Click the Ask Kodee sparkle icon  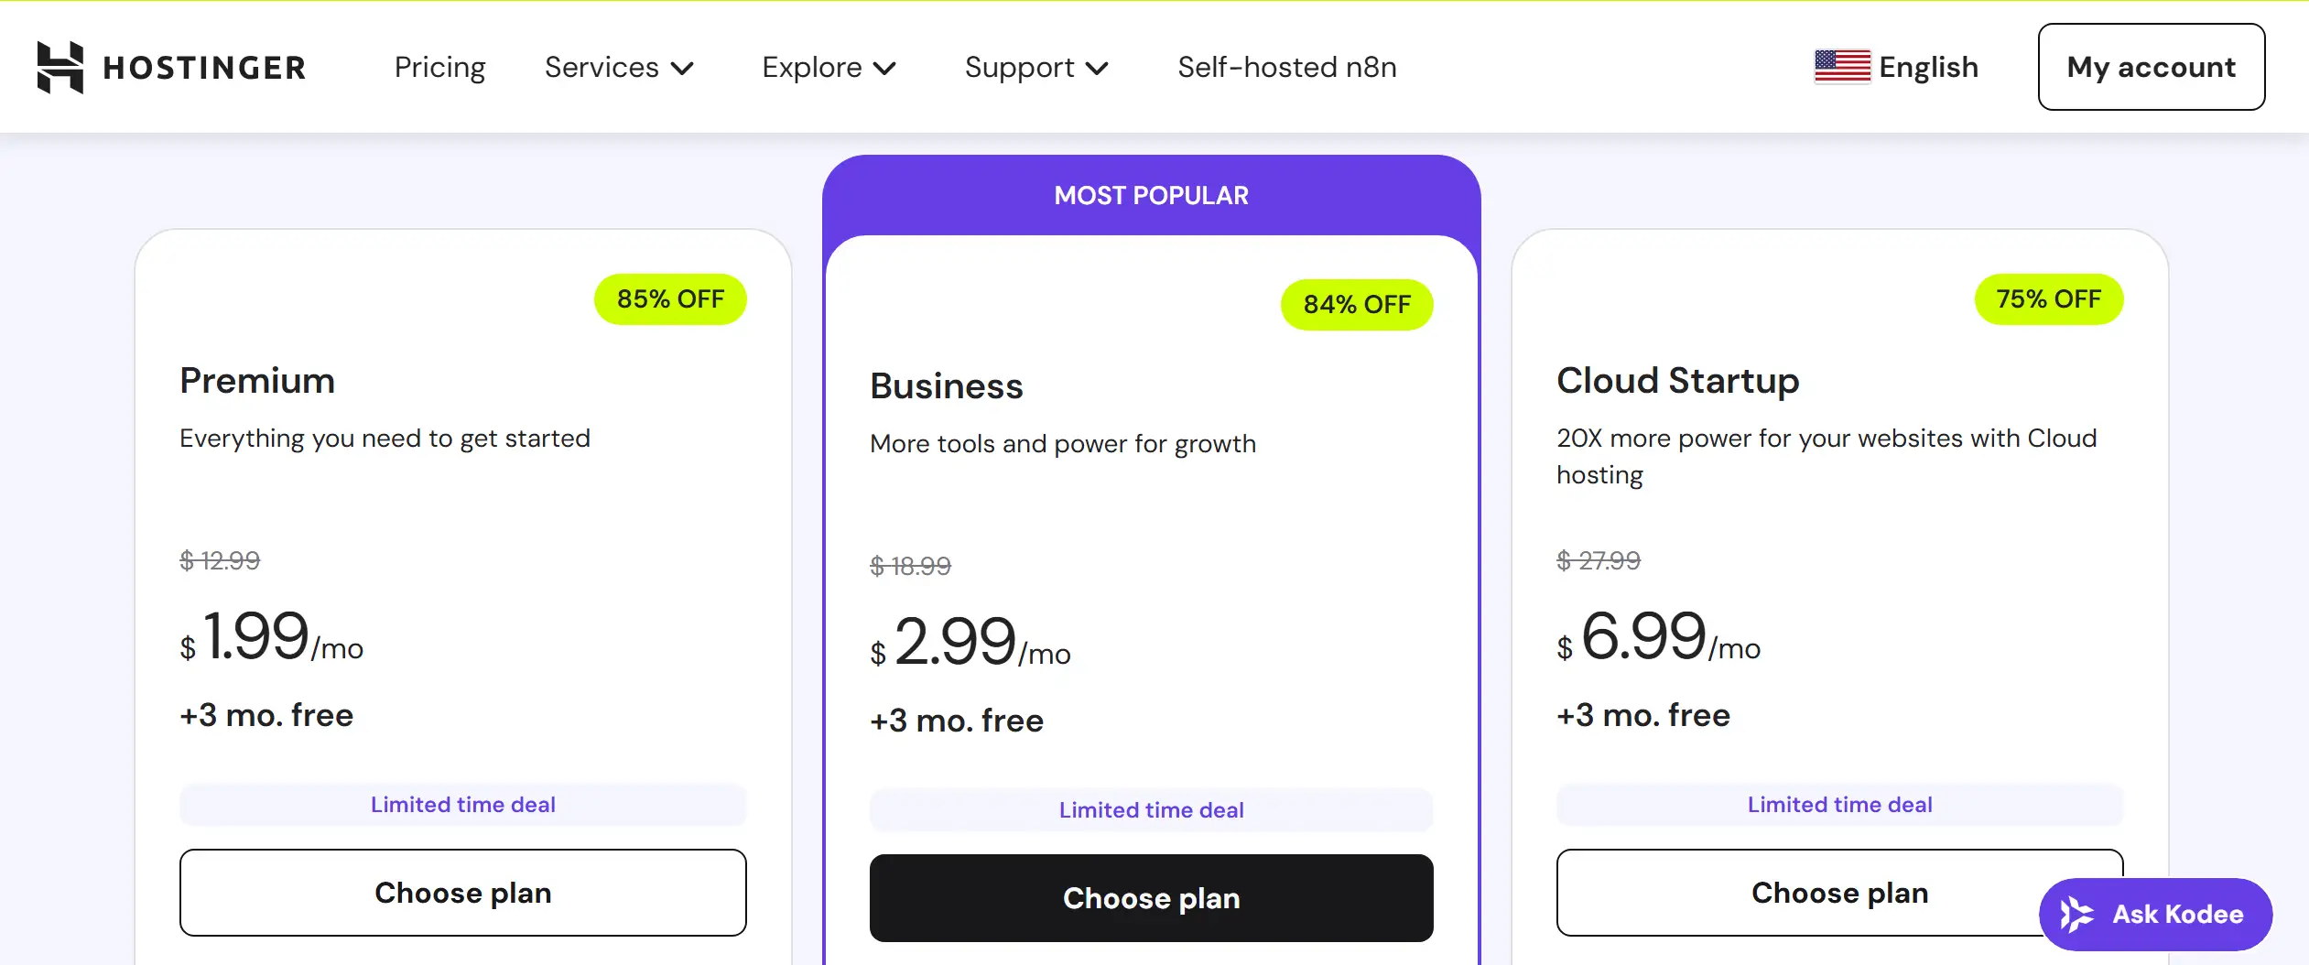tap(2076, 914)
